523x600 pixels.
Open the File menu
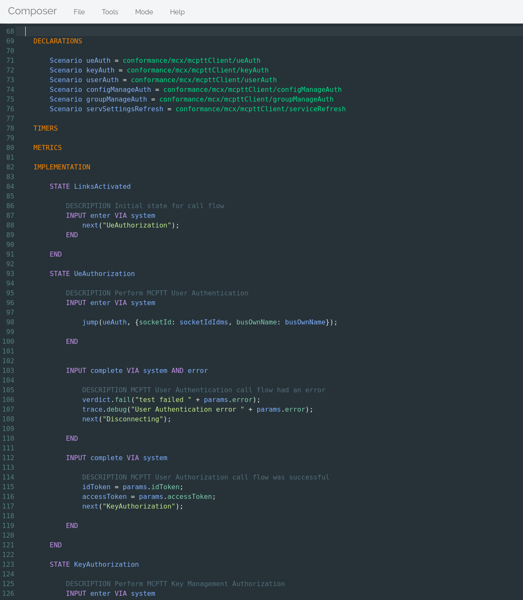(79, 12)
